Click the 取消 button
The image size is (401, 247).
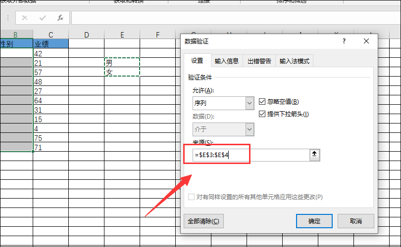coord(356,221)
